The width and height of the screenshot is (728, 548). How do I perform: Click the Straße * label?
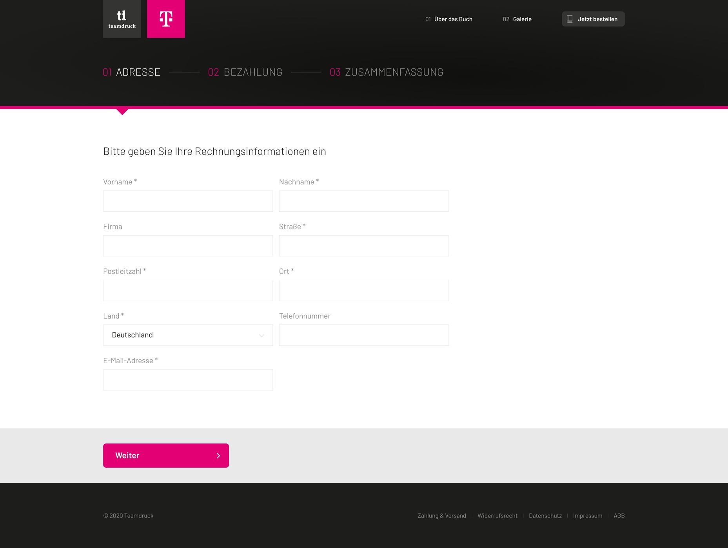click(292, 227)
